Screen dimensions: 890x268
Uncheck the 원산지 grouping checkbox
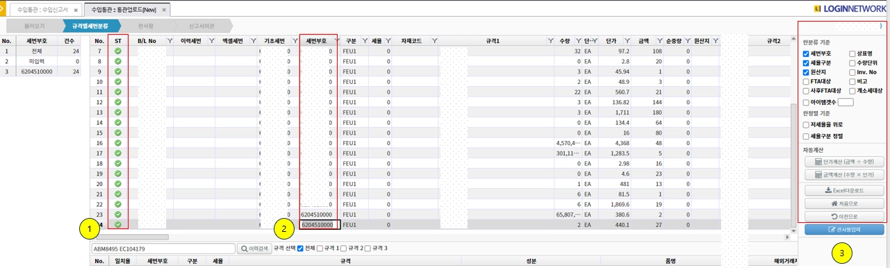806,72
